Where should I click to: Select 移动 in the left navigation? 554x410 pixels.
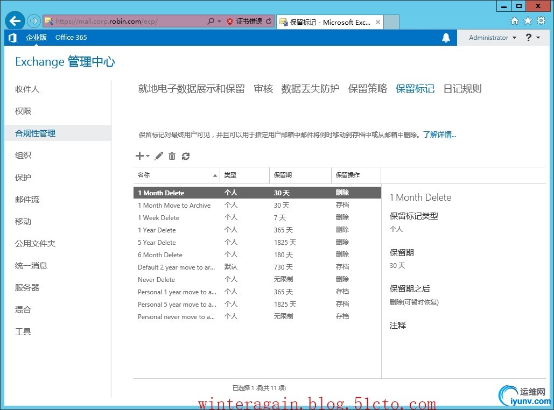coord(23,222)
